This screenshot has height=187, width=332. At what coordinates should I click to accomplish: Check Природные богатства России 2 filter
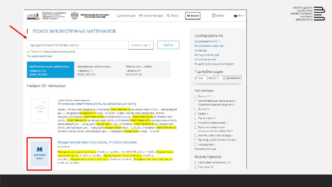click(196, 140)
